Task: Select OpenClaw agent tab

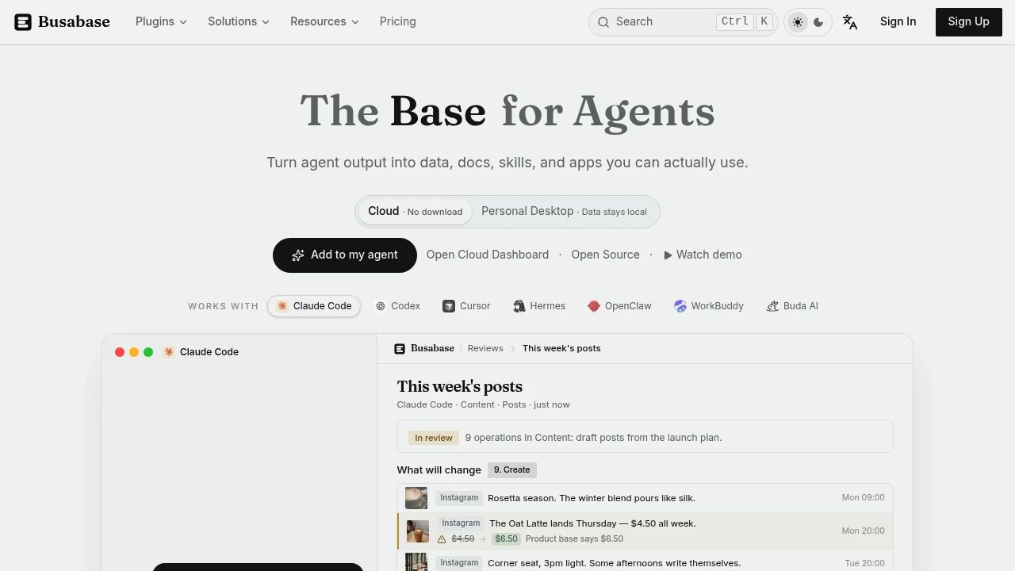Action: [x=619, y=306]
